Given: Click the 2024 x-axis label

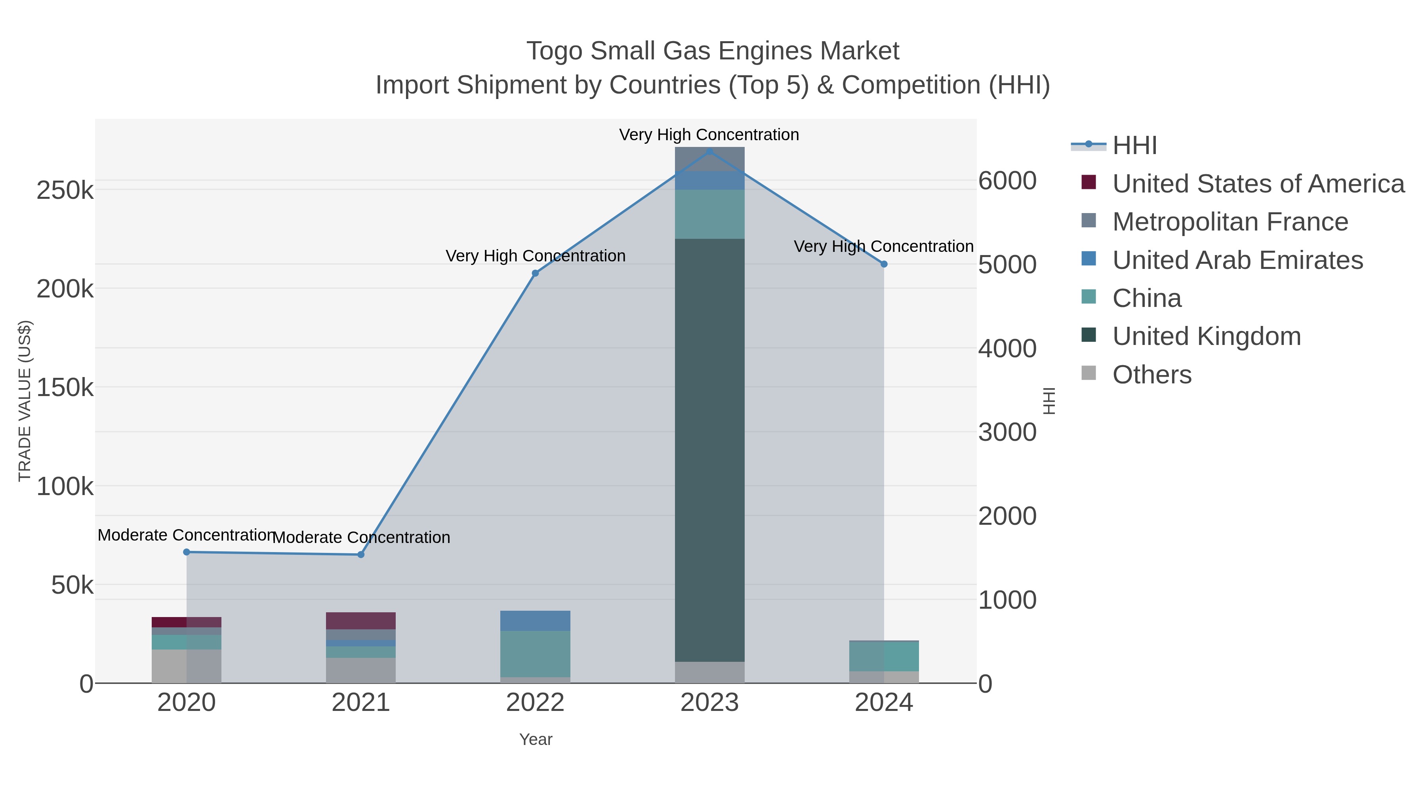Looking at the screenshot, I should 884,703.
